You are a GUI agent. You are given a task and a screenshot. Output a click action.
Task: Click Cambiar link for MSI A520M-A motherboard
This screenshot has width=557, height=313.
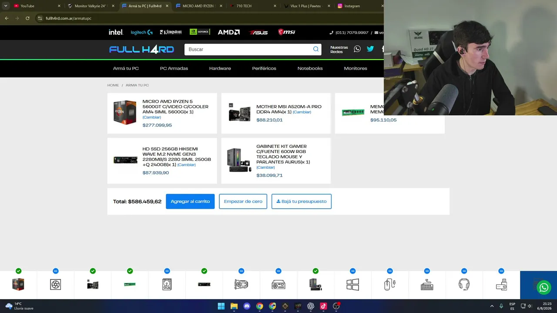(x=302, y=112)
